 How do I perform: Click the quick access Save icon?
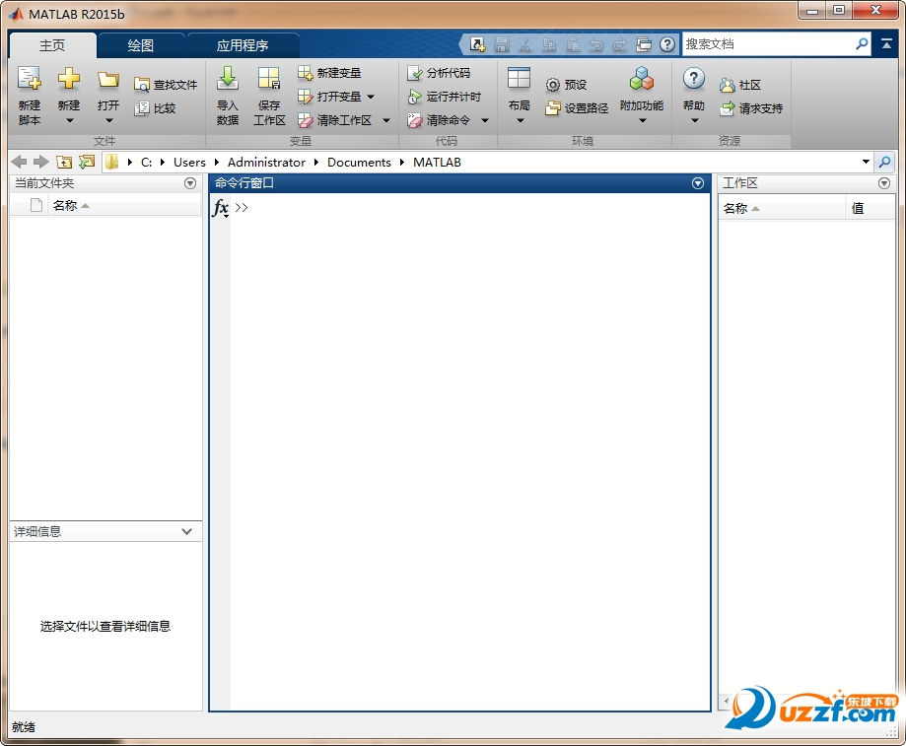point(502,44)
